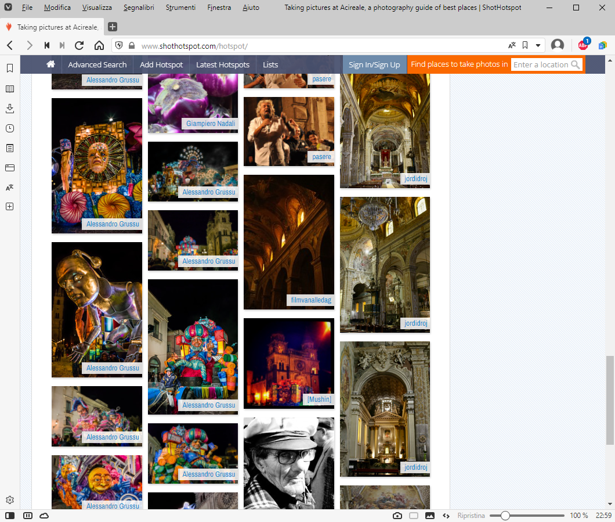Open the Aiuto menu
This screenshot has height=522, width=615.
tap(251, 8)
